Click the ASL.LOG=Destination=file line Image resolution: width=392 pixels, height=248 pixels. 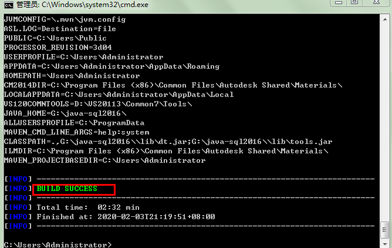[60, 29]
